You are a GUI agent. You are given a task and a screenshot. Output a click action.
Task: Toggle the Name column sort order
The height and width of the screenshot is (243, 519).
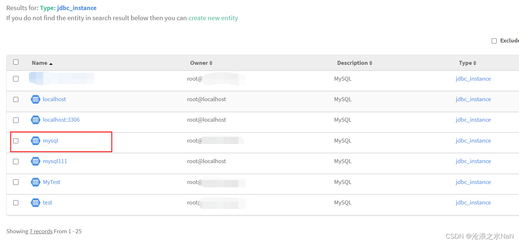coord(42,63)
